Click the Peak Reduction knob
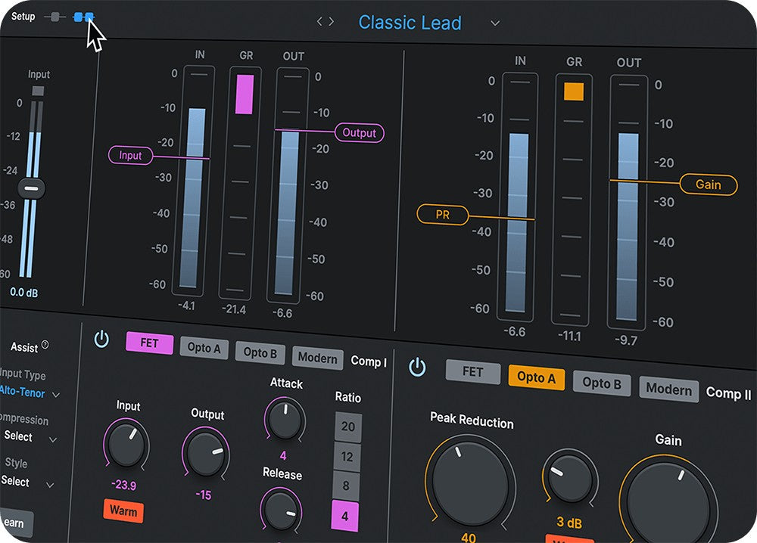This screenshot has width=757, height=543. click(470, 483)
